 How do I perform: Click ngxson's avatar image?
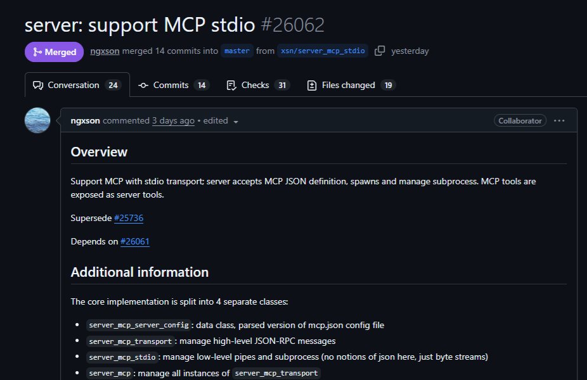[x=37, y=120]
